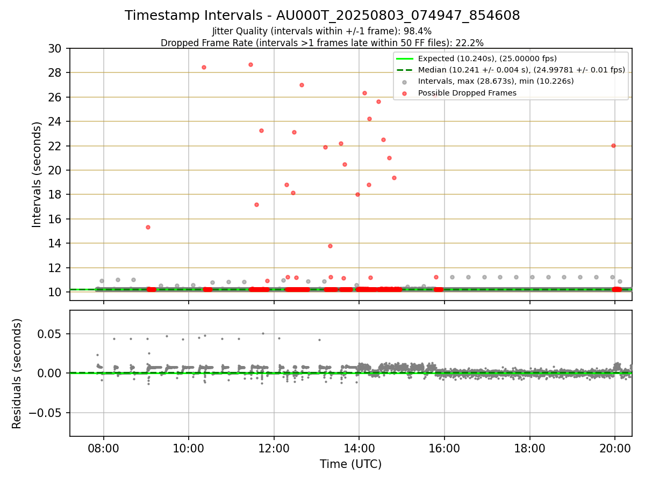645x483 pixels.
Task: Click the dashed dark-green line sample in legend
Action: (x=405, y=70)
